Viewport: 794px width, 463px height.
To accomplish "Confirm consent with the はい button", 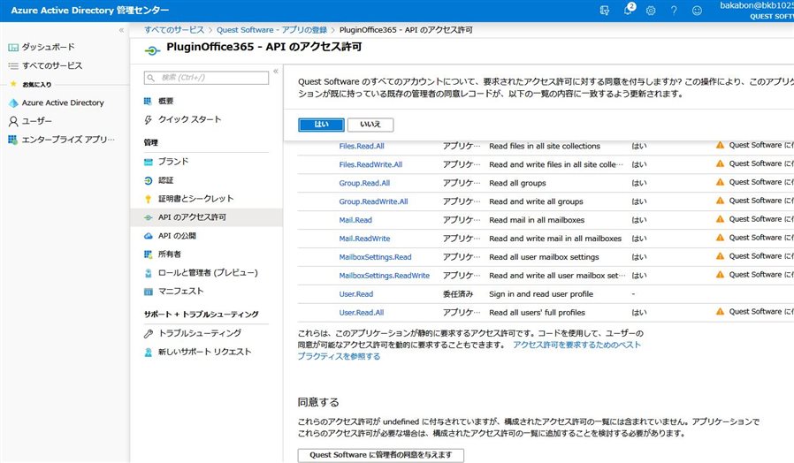I will click(x=321, y=125).
